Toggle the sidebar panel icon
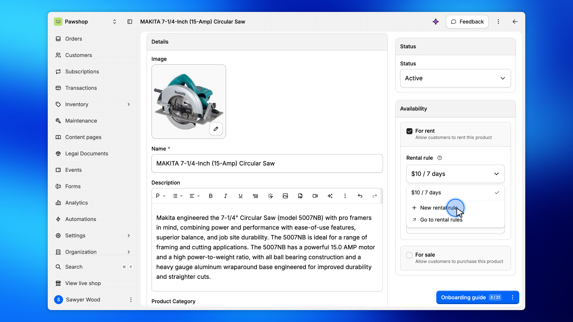 (130, 21)
